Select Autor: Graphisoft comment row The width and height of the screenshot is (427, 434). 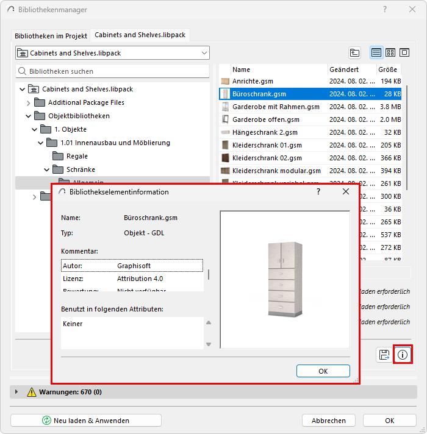(132, 266)
